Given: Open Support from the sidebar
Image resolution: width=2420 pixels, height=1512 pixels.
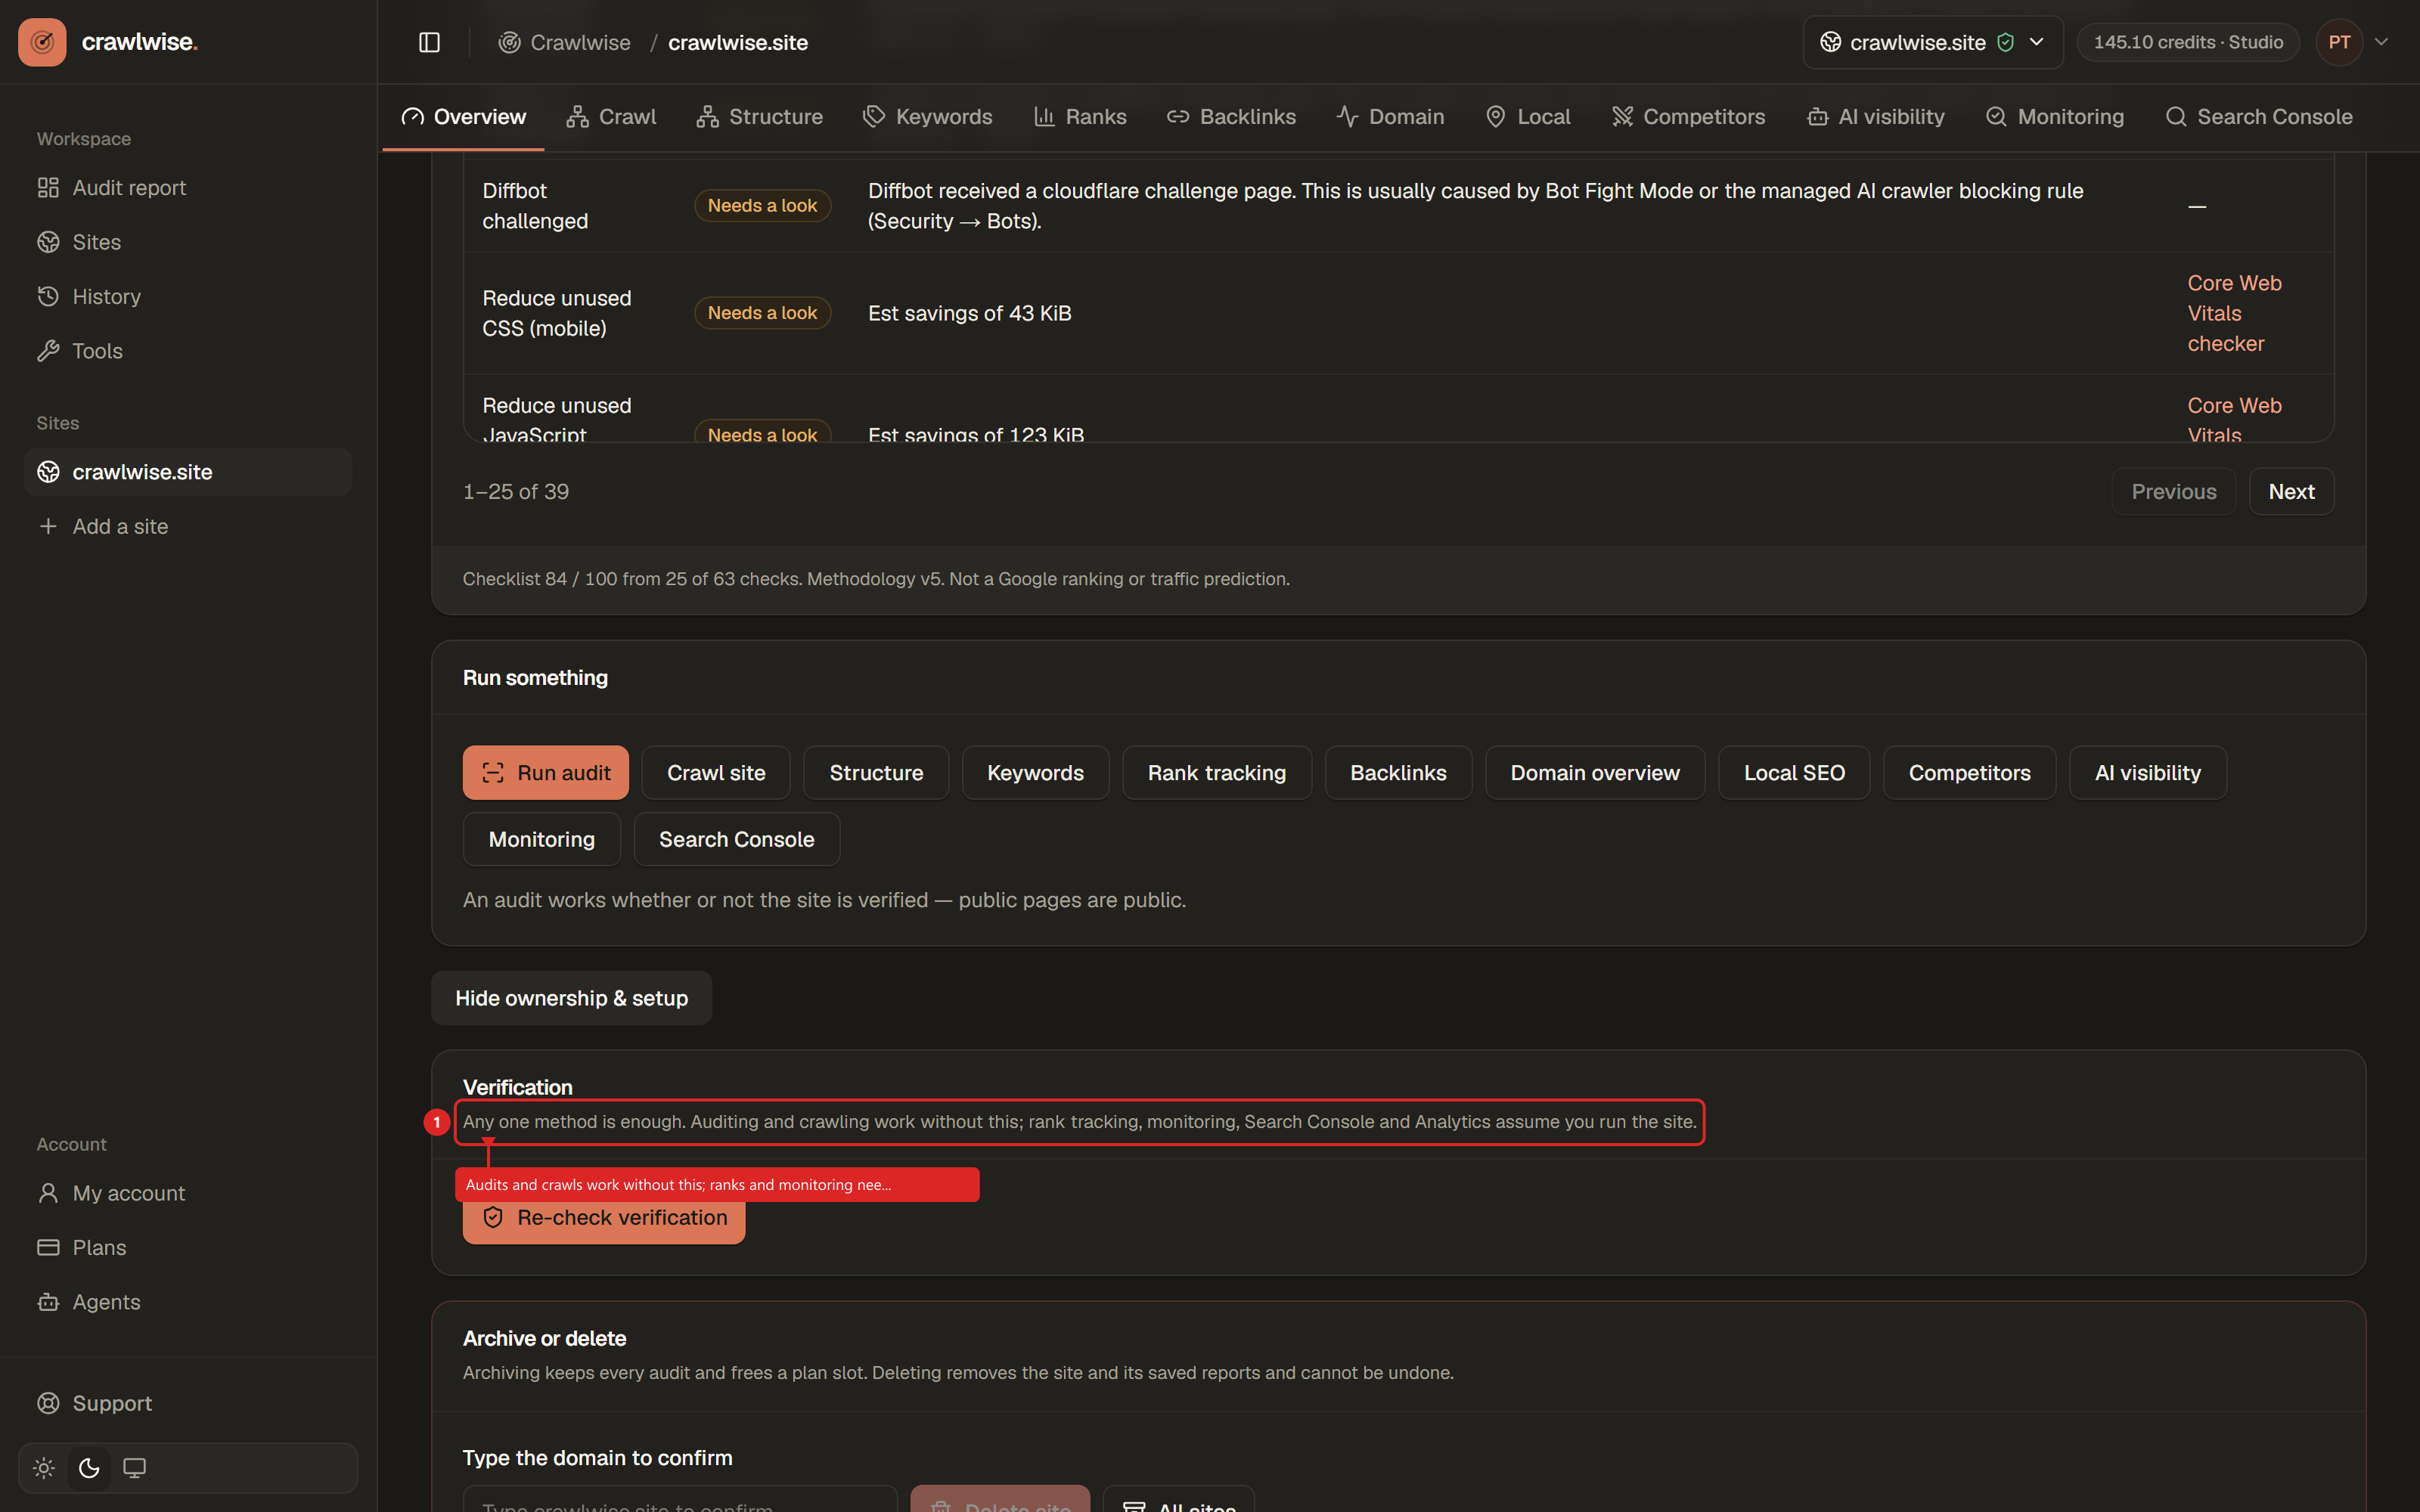Looking at the screenshot, I should click(x=188, y=1403).
